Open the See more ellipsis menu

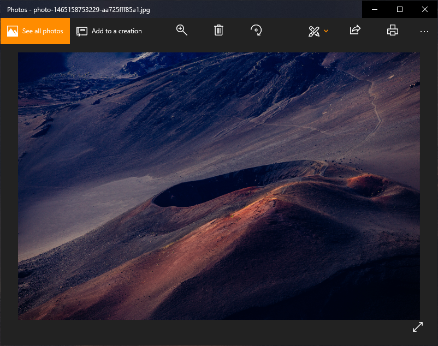424,31
